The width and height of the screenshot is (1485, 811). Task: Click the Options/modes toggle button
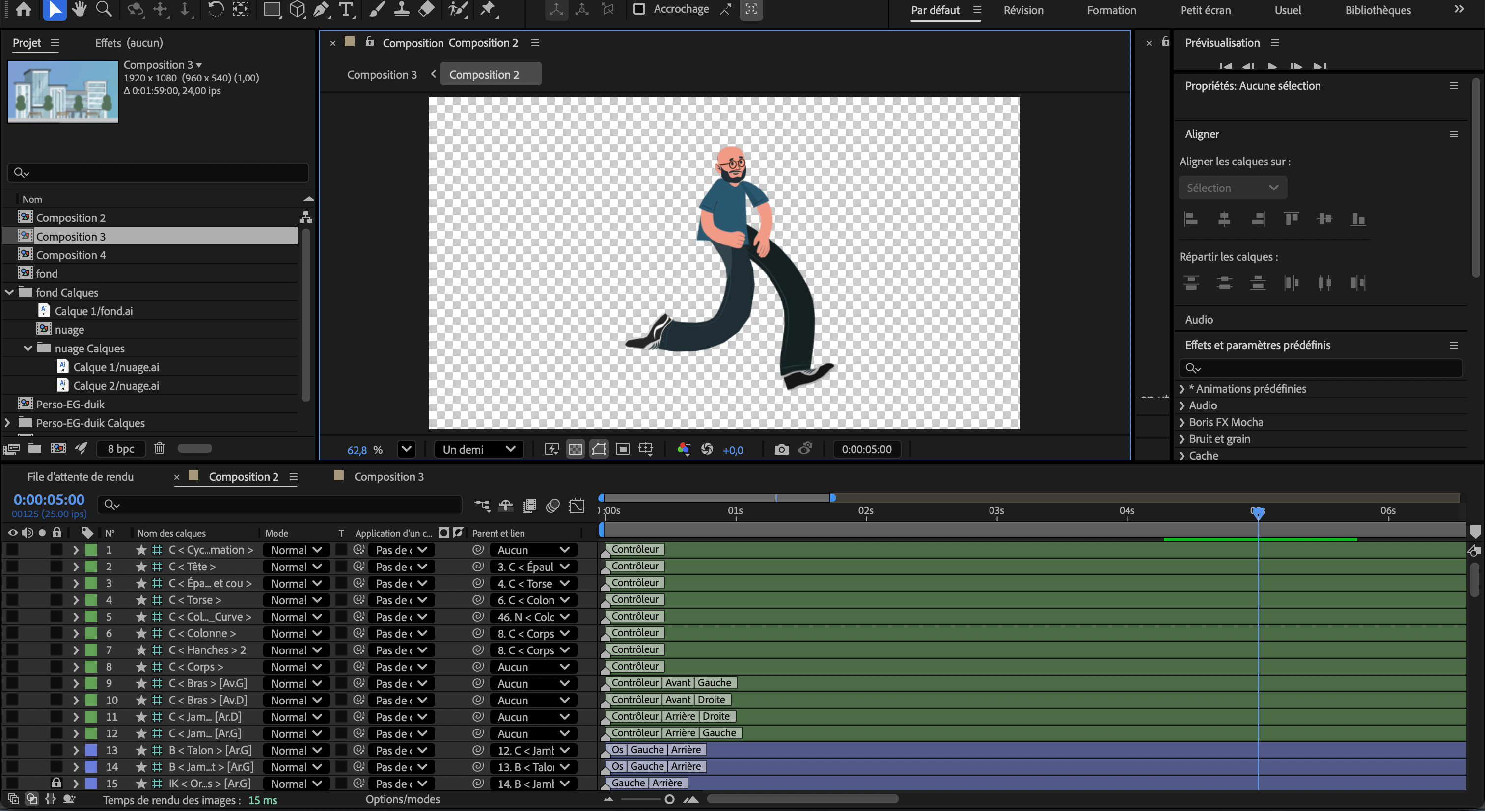click(x=402, y=800)
